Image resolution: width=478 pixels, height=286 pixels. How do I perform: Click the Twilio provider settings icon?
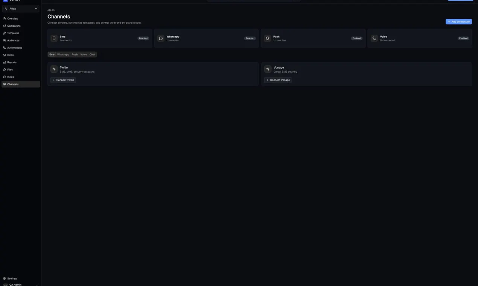click(54, 69)
